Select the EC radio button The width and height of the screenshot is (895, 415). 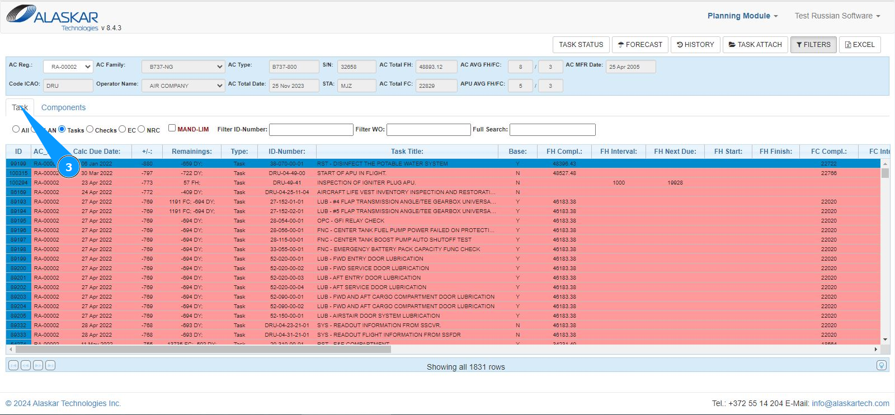coord(123,129)
